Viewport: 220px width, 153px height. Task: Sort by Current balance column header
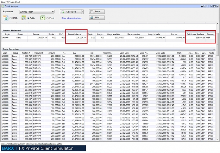75,34
